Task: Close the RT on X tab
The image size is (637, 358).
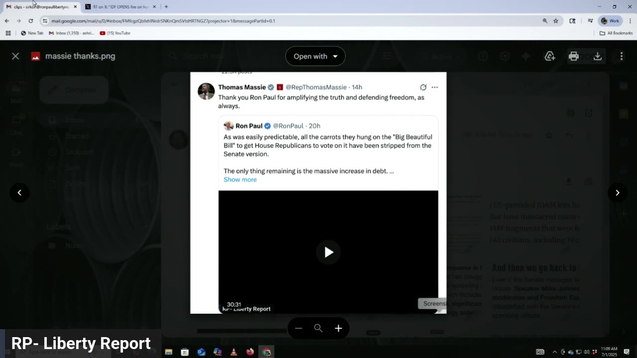Action: 154,6
